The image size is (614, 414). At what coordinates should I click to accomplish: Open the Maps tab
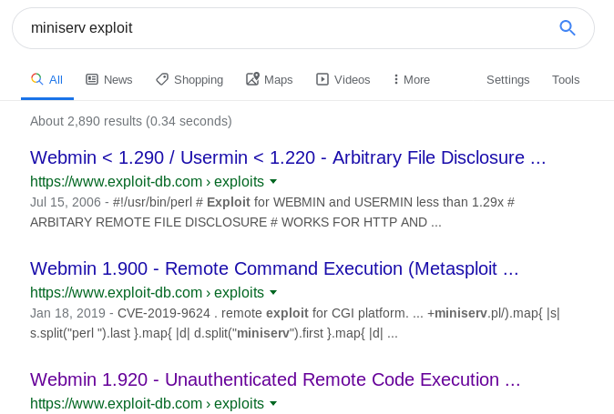click(269, 80)
